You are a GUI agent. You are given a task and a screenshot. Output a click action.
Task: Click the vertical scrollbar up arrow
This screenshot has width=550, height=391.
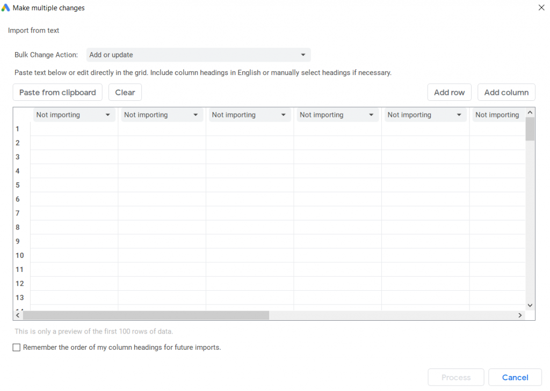pyautogui.click(x=530, y=113)
